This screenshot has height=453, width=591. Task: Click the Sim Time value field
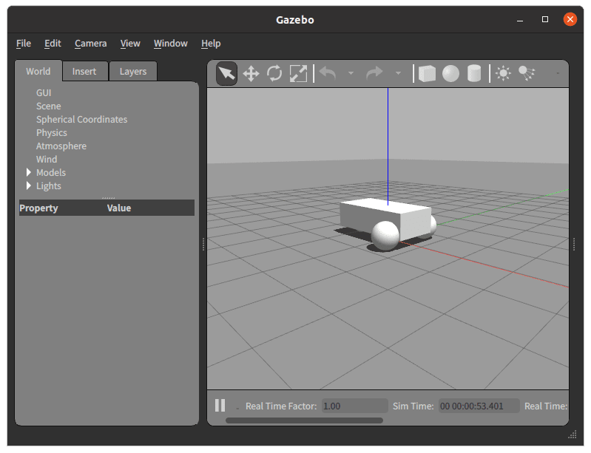479,406
